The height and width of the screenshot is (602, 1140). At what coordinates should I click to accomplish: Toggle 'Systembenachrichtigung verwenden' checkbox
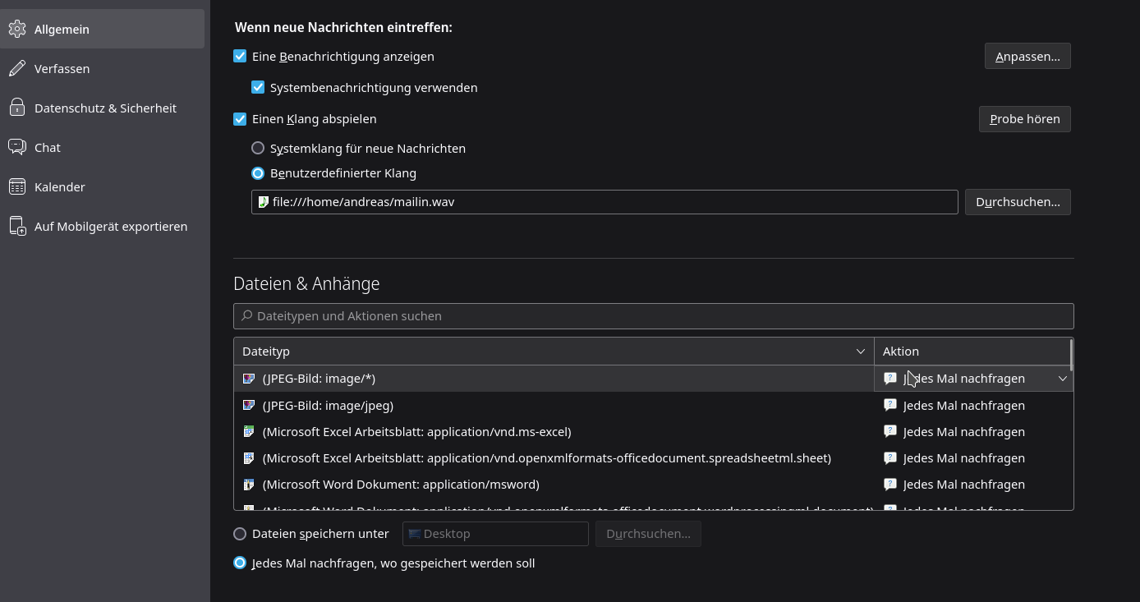(x=258, y=87)
